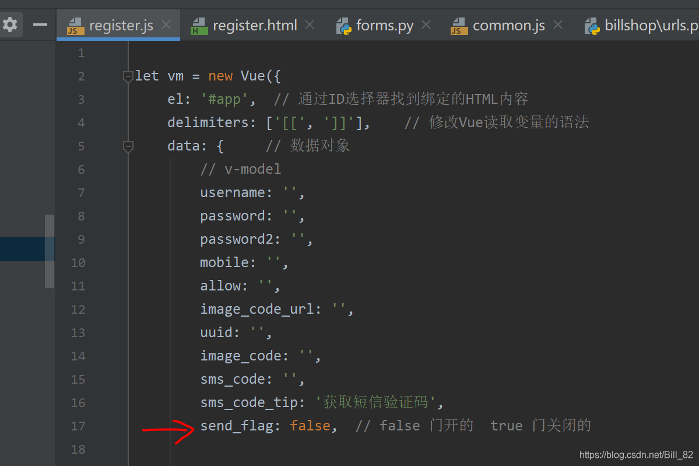Click the left panel scrollbar thumb
Viewport: 699px width, 466px height.
[50, 251]
